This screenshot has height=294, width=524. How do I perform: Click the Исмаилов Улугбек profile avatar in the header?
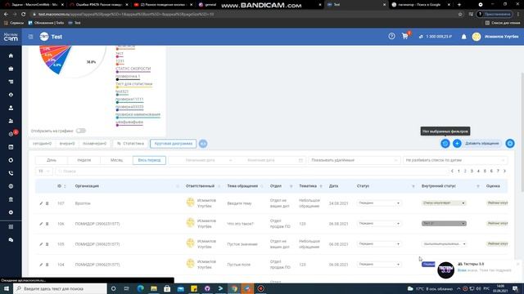point(477,37)
